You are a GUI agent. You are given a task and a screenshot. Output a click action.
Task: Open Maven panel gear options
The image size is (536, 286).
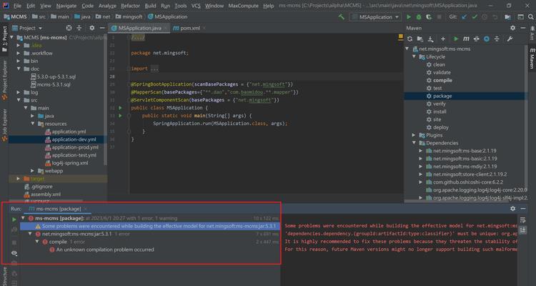pyautogui.click(x=512, y=28)
